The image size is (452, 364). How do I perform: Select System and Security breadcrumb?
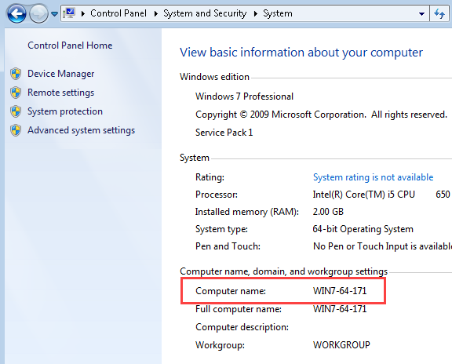pyautogui.click(x=205, y=13)
